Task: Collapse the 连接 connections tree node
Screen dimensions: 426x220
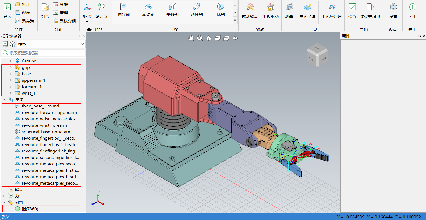Action: tap(4, 100)
